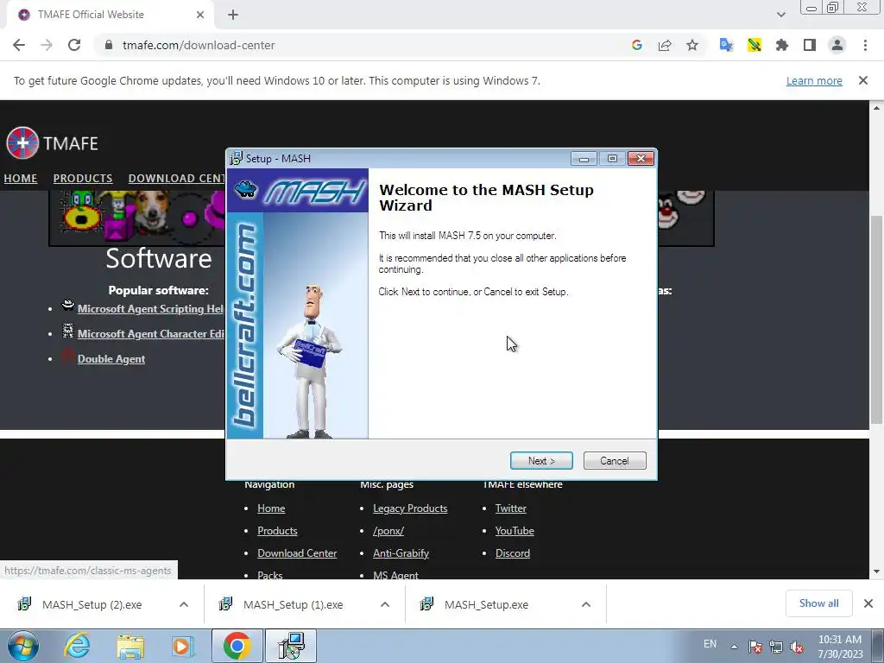Expand options for MASH_Setup (1).exe
This screenshot has height=663, width=884.
(x=385, y=604)
